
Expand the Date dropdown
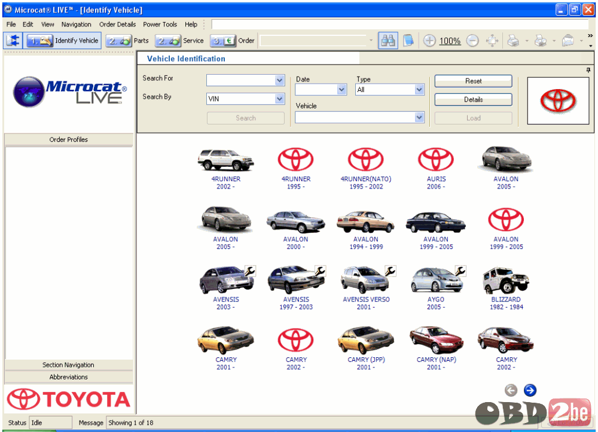pyautogui.click(x=341, y=90)
